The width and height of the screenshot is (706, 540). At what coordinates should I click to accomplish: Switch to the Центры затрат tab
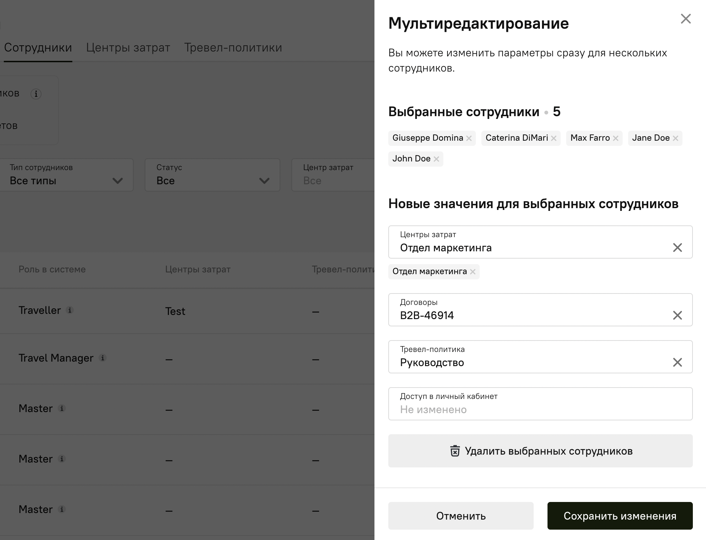128,47
